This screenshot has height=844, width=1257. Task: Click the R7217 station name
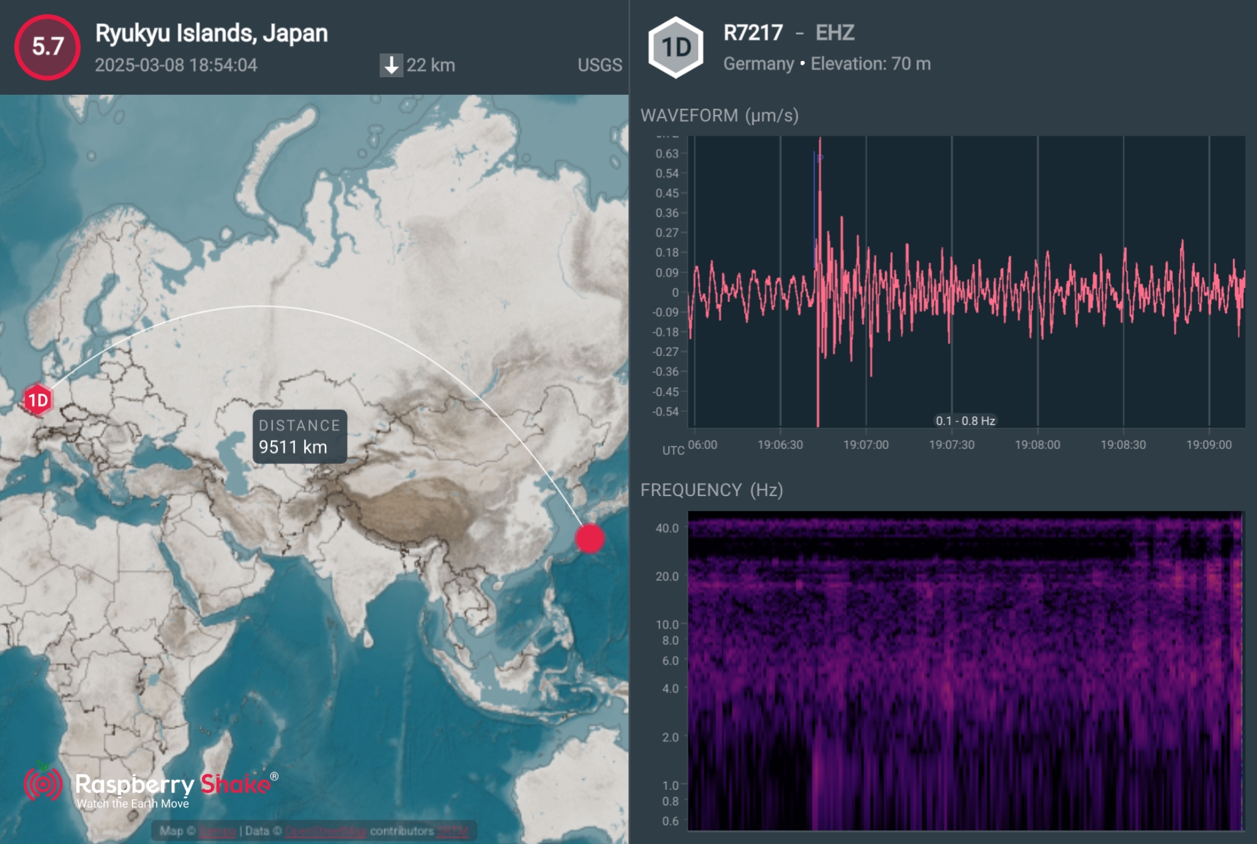tap(753, 33)
